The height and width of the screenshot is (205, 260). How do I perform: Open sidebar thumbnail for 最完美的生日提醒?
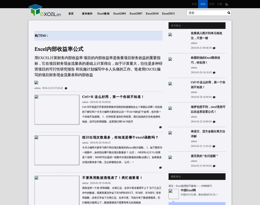170,157
